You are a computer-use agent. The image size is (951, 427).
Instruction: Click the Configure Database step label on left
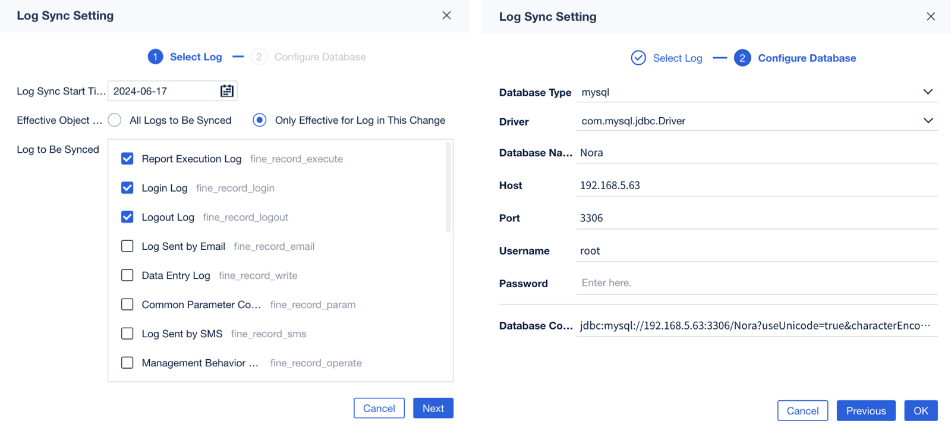(320, 57)
